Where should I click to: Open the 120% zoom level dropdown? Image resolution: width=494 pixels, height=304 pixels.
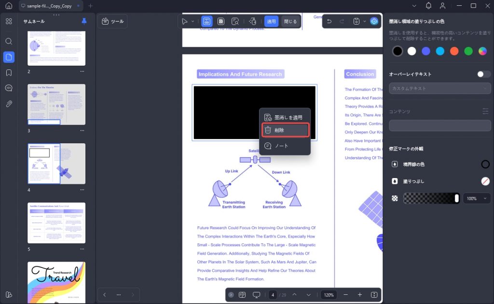329,295
